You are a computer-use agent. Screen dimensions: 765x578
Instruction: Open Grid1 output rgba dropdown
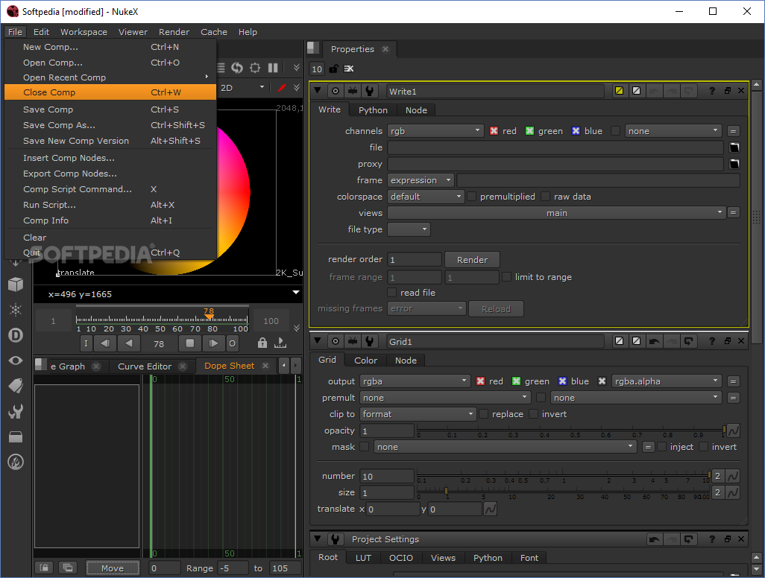[415, 381]
